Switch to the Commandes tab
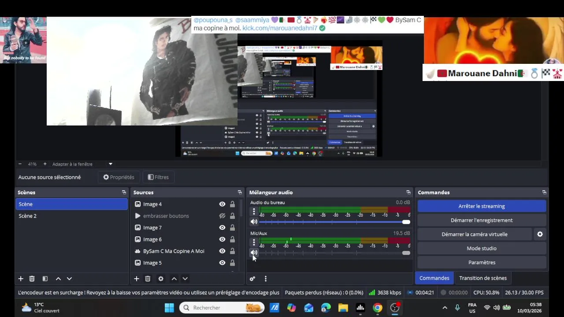The width and height of the screenshot is (564, 317). (x=434, y=278)
